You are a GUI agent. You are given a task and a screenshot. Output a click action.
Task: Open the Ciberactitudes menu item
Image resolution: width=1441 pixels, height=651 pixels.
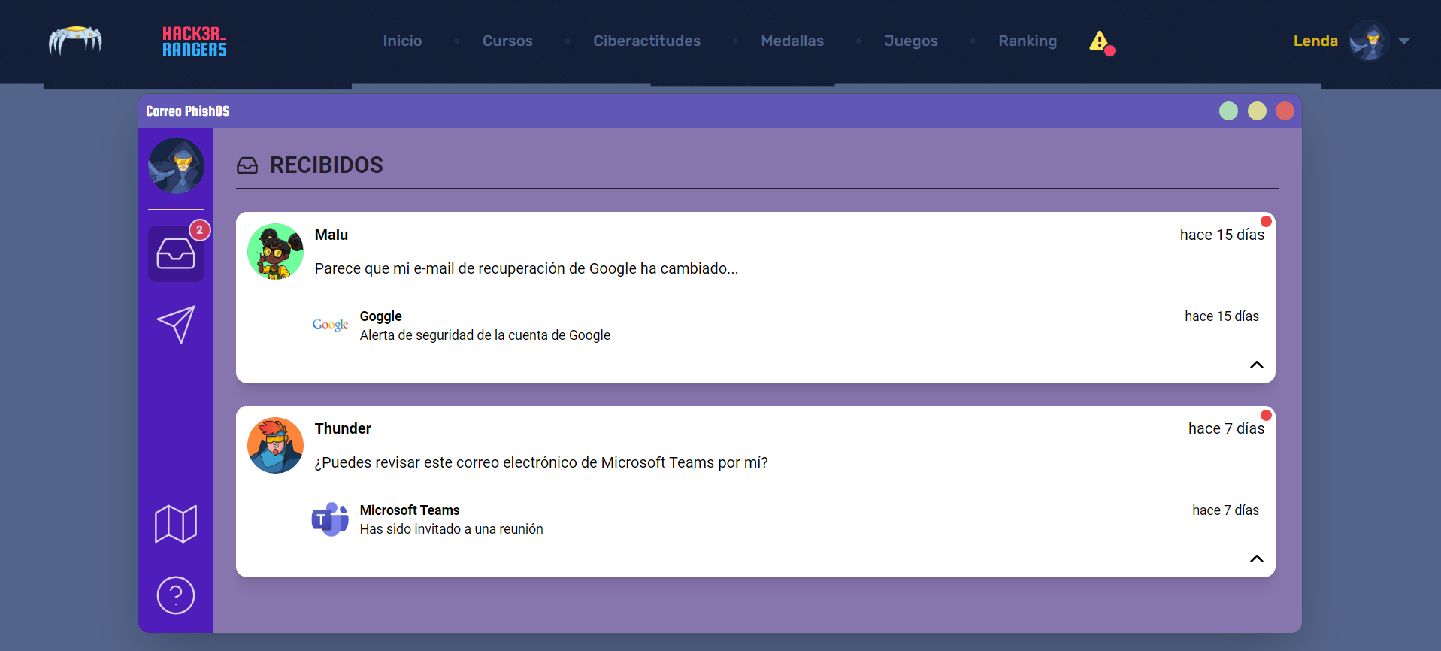[646, 41]
